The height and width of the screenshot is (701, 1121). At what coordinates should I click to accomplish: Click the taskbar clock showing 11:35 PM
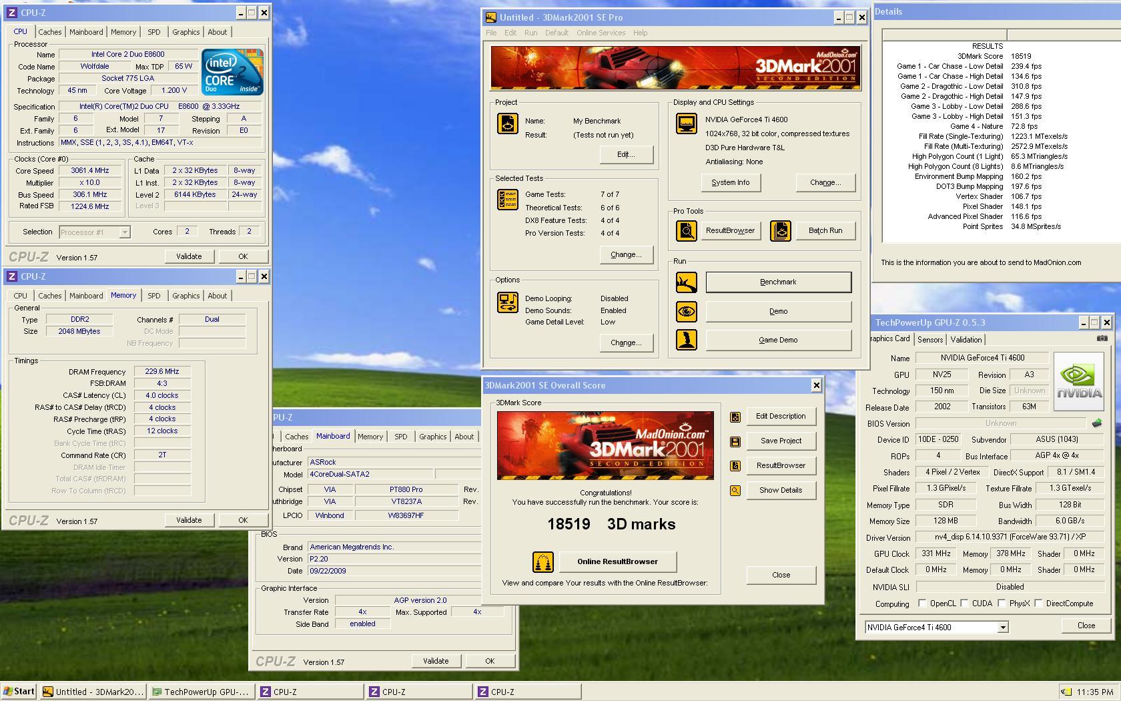point(1094,692)
